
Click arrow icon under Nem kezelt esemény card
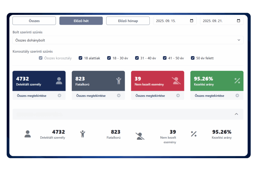[178, 96]
